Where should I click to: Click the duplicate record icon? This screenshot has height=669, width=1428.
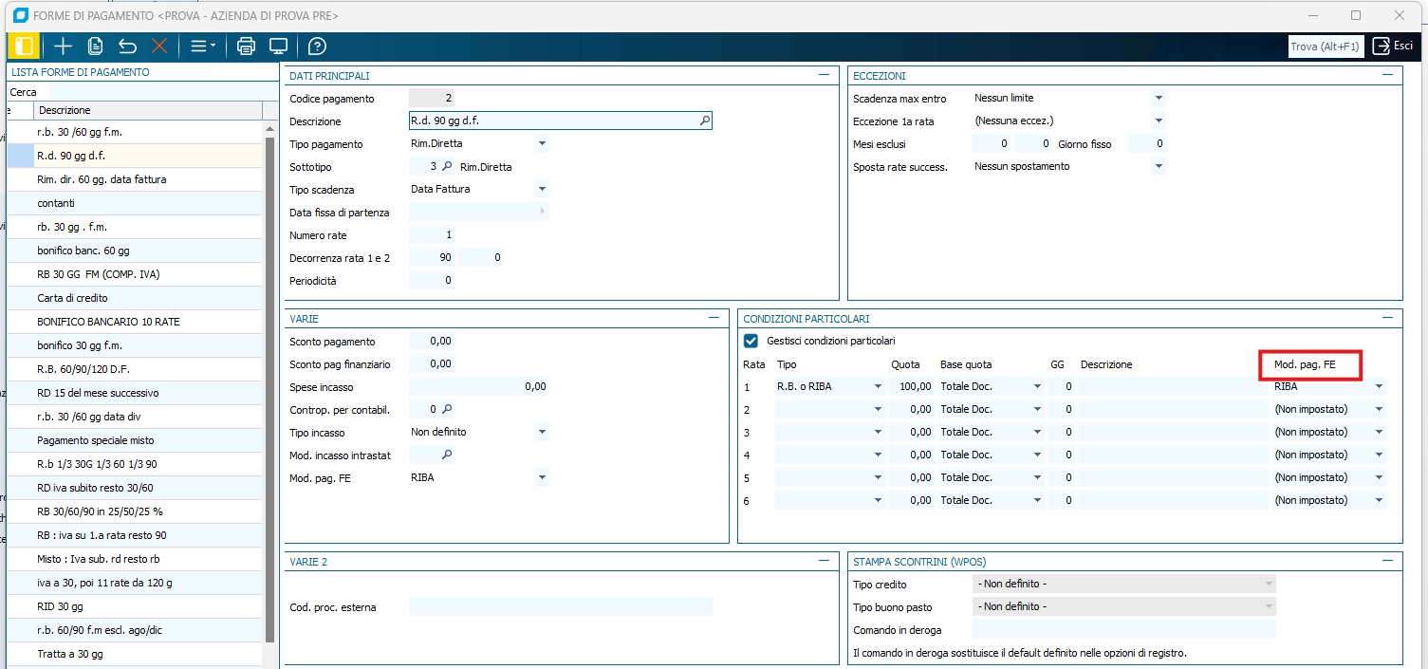[95, 46]
